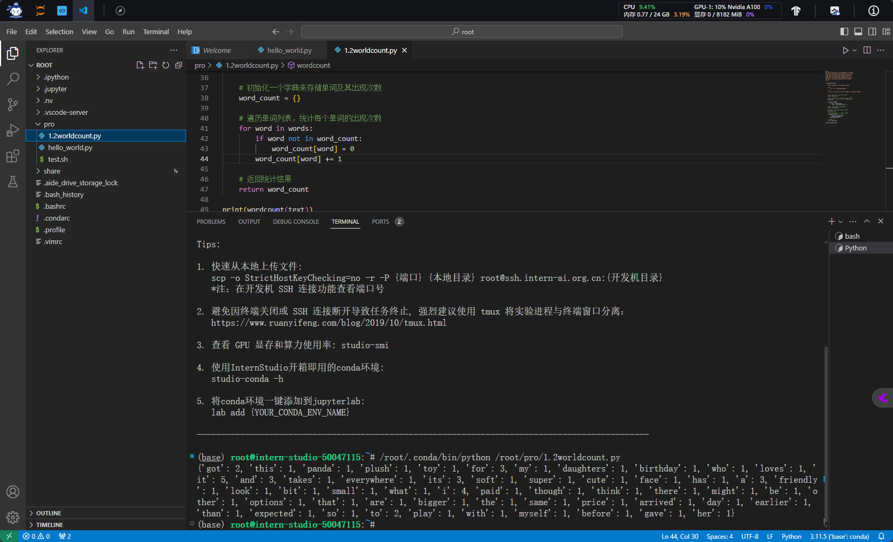Open the Accounts menu icon
Image resolution: width=893 pixels, height=542 pixels.
coord(13,492)
